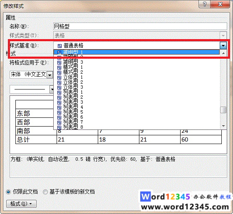The width and height of the screenshot is (233, 214).
Task: Select 仅限此文档 radio button
Action: click(x=8, y=192)
